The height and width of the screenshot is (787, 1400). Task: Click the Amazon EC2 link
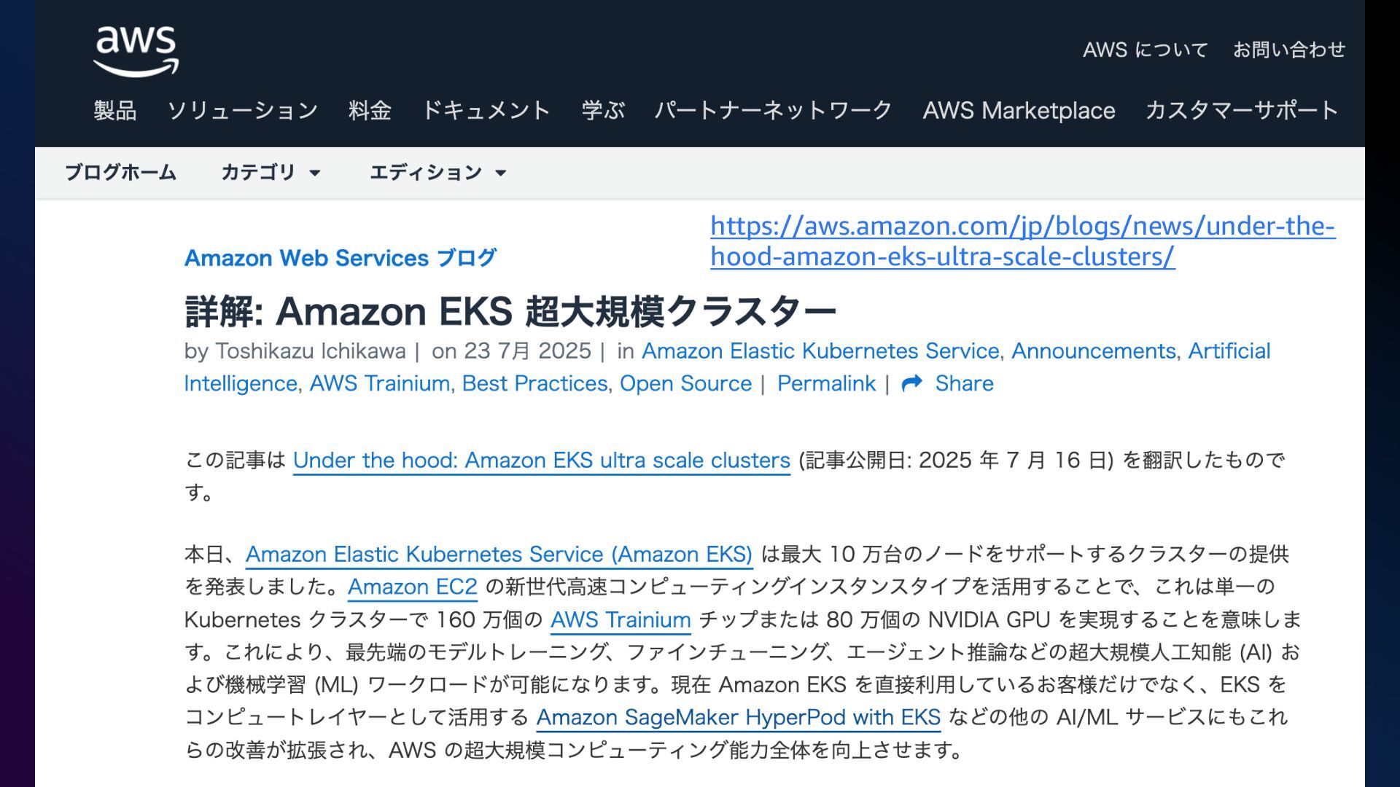413,587
